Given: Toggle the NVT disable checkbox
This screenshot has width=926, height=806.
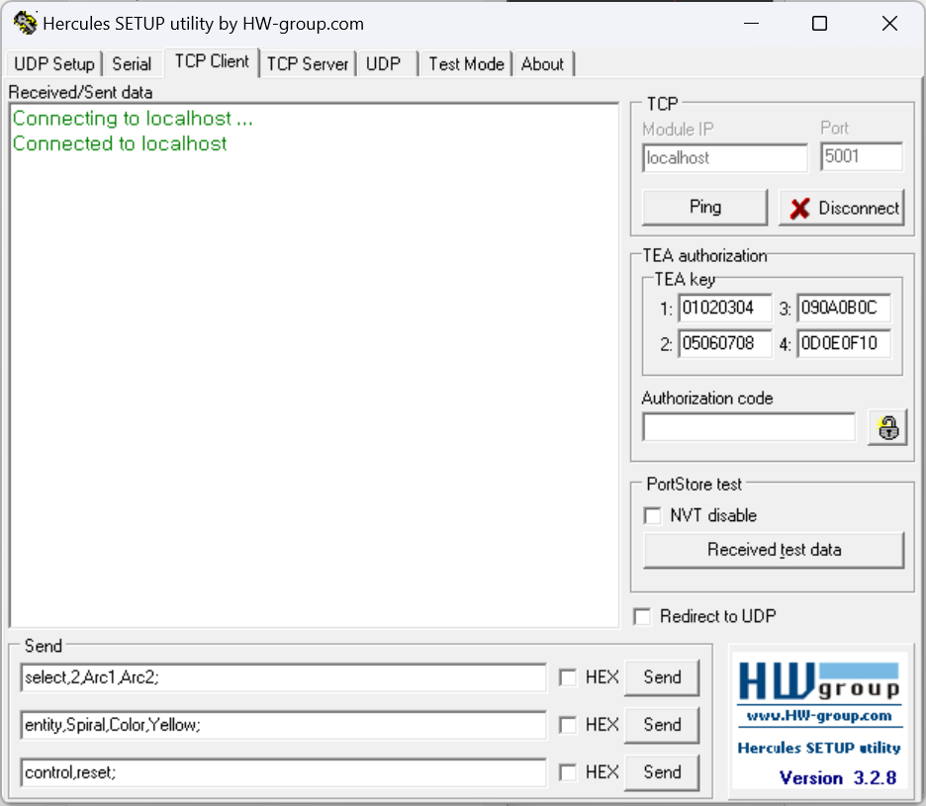Looking at the screenshot, I should point(653,515).
